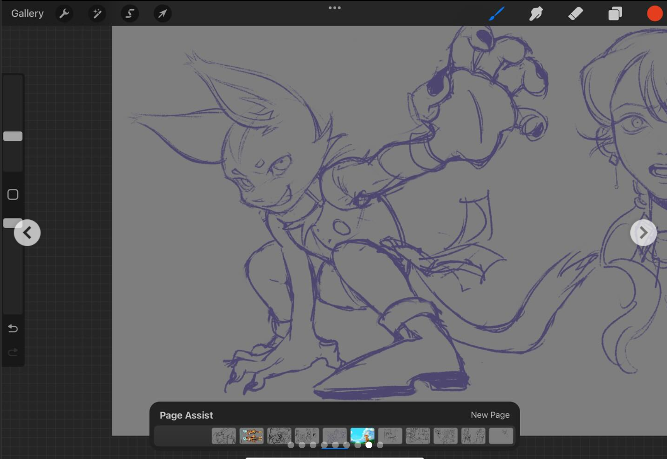The height and width of the screenshot is (459, 667).
Task: Go to the next image with right chevron
Action: point(643,233)
